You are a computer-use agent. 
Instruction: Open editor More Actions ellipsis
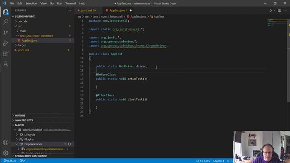[x=285, y=10]
